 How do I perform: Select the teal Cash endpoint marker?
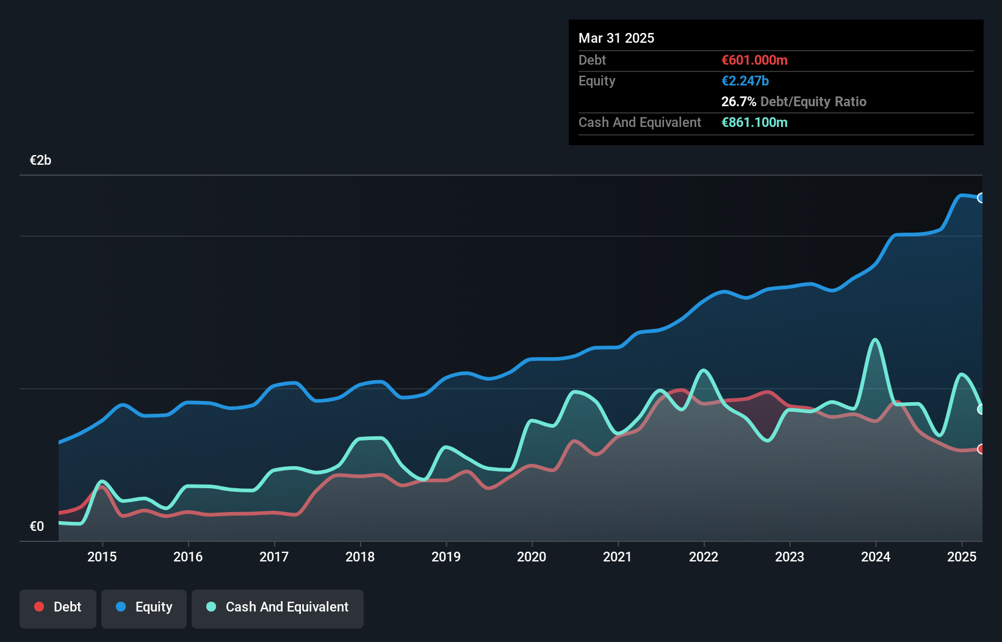[981, 409]
